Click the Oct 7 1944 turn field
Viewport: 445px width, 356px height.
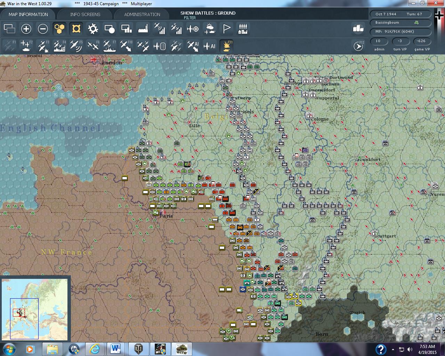pyautogui.click(x=400, y=14)
